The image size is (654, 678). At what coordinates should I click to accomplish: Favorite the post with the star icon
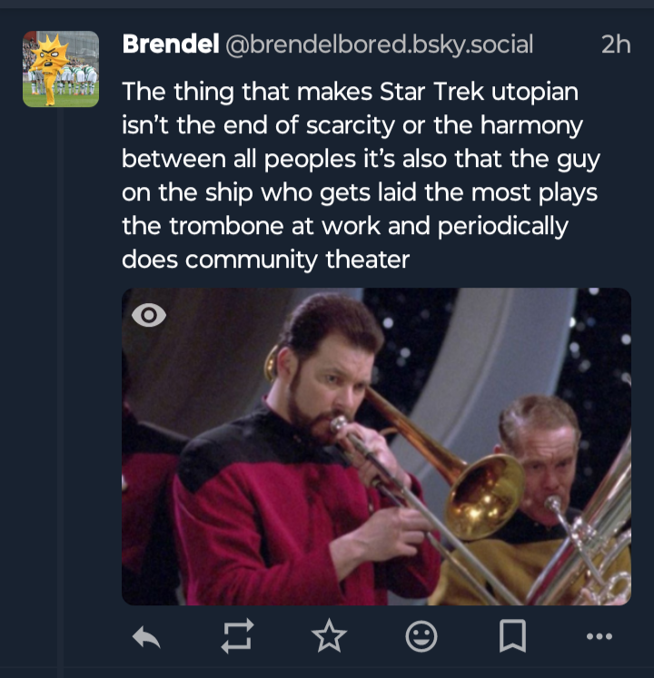pos(329,637)
